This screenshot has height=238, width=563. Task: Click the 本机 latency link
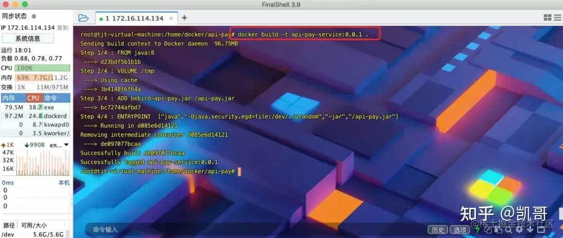64,183
